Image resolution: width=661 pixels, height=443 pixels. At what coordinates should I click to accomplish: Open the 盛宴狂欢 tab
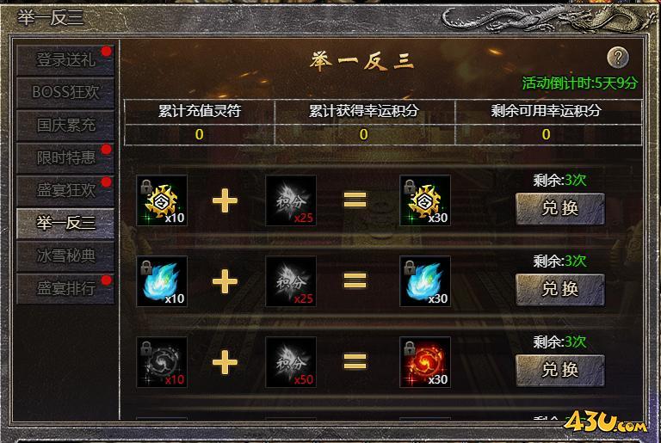point(65,190)
